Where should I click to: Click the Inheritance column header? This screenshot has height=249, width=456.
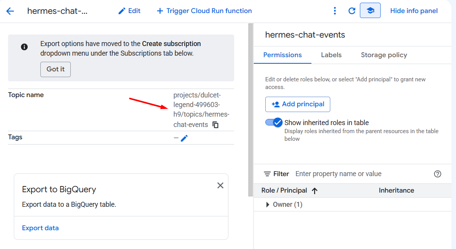coord(396,190)
